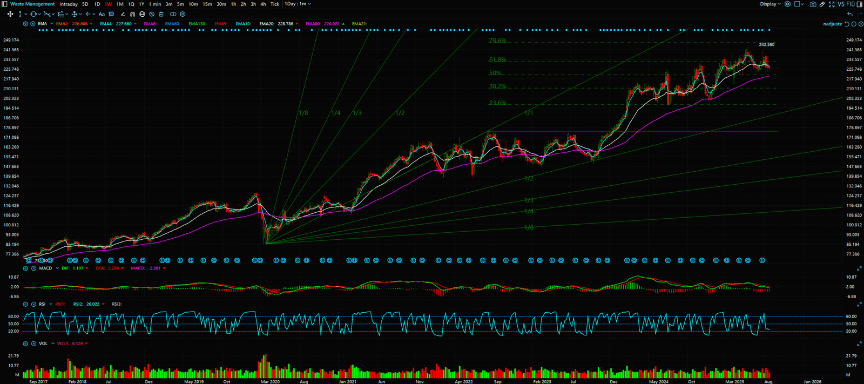Click the text annotation tool (Aa)

[102, 14]
